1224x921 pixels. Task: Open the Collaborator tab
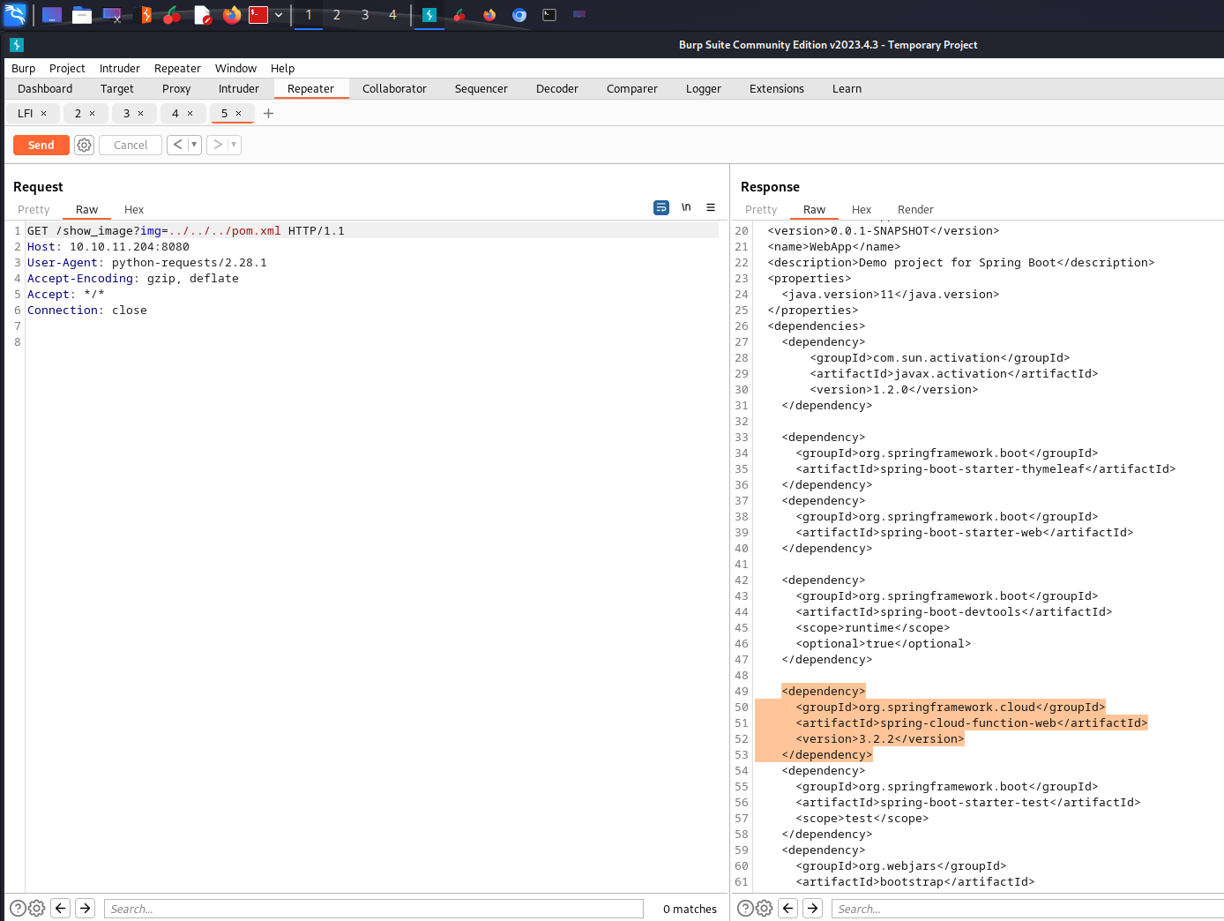pos(394,89)
